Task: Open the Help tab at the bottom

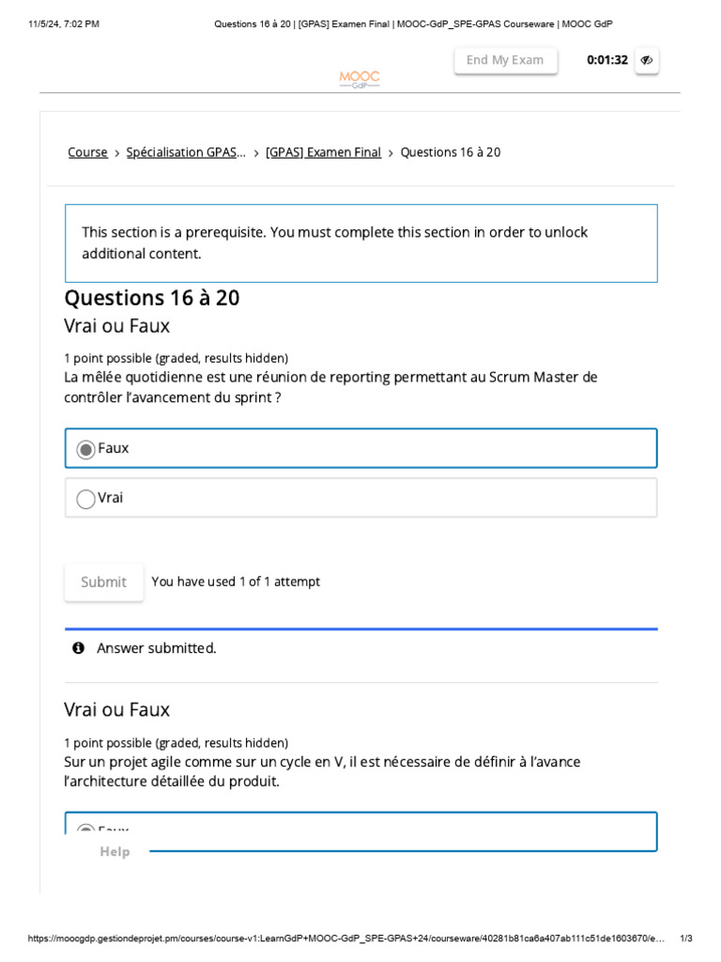Action: [x=115, y=851]
